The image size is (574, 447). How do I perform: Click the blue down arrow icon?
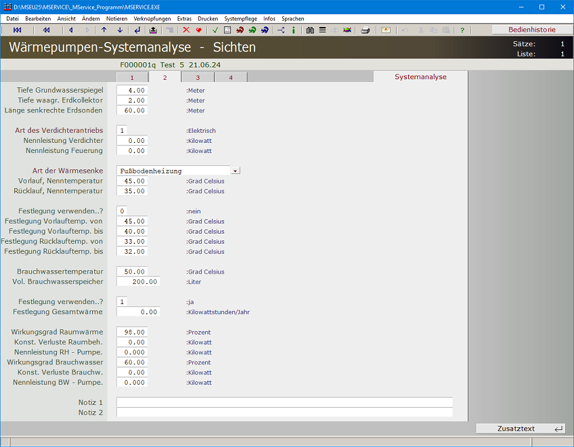pos(120,30)
